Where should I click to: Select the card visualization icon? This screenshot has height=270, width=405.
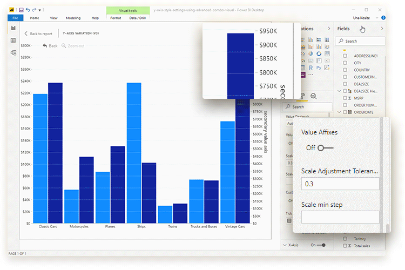310,60
